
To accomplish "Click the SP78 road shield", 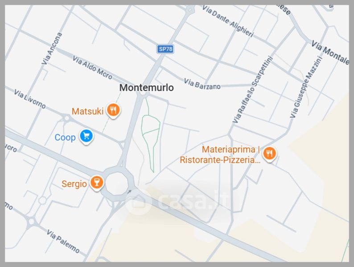I will [165, 49].
